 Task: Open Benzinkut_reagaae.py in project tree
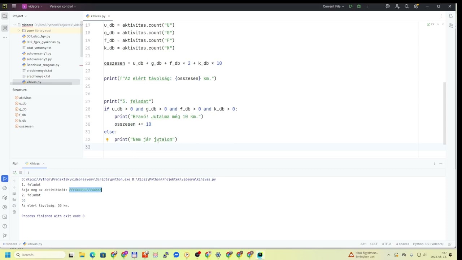[x=43, y=65]
